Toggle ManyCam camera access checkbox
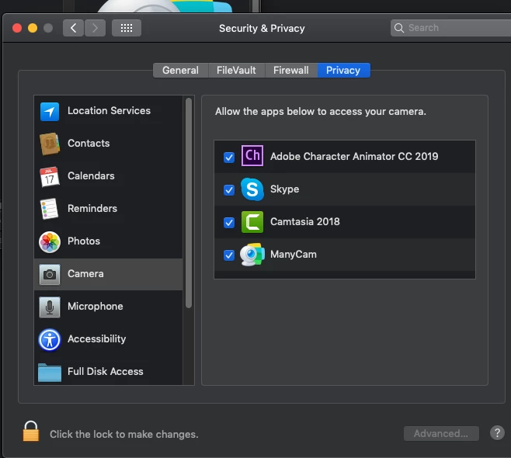Screen dimensions: 511x458 coord(229,255)
